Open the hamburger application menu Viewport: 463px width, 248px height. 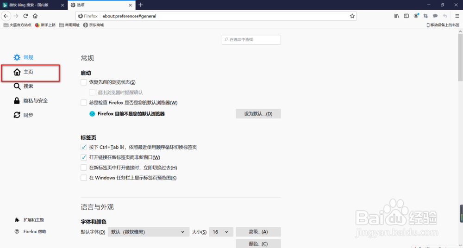tap(457, 16)
